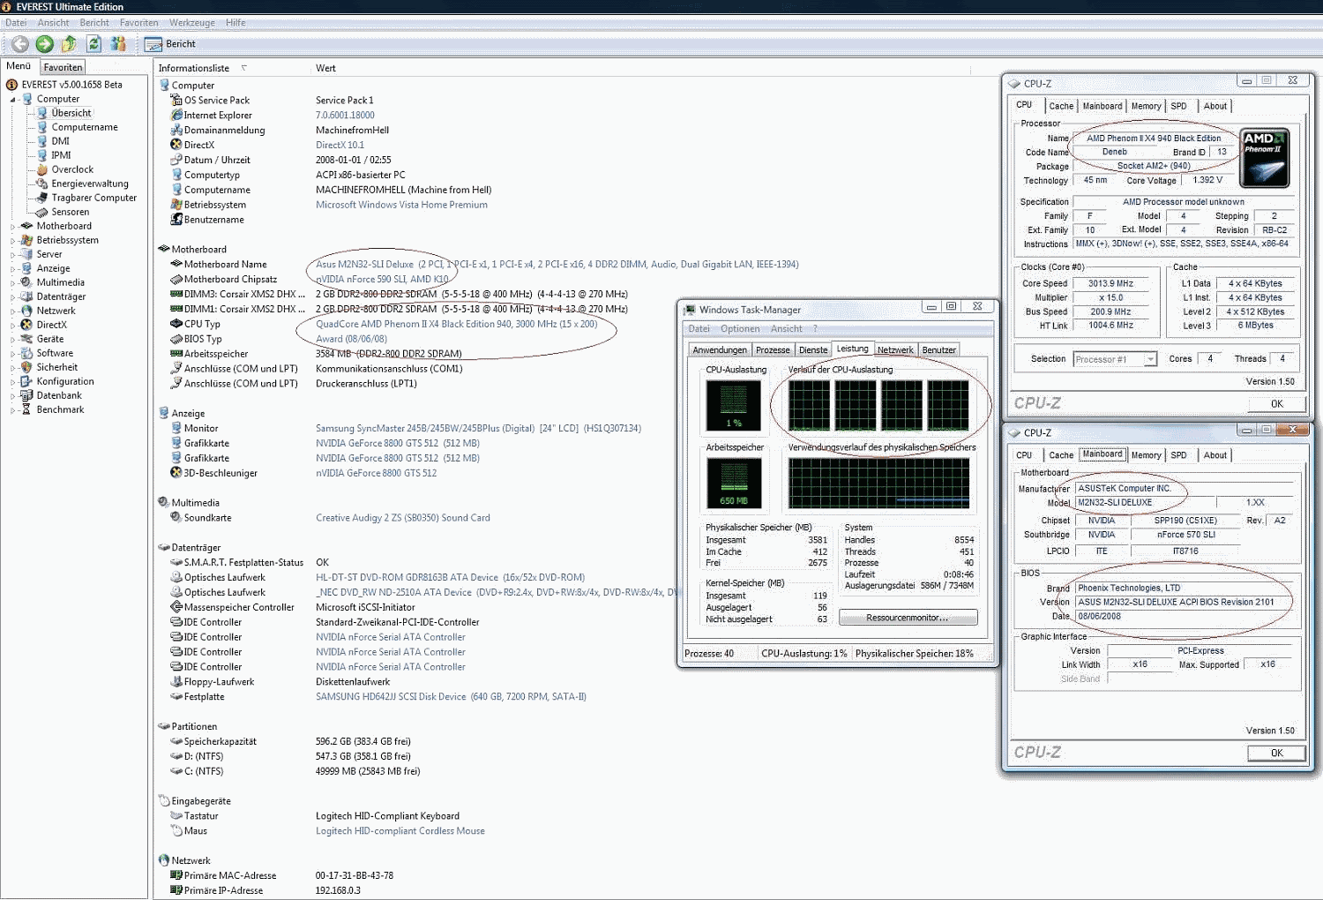Click the two-people users toolbar icon
This screenshot has height=900, width=1323.
[x=118, y=44]
